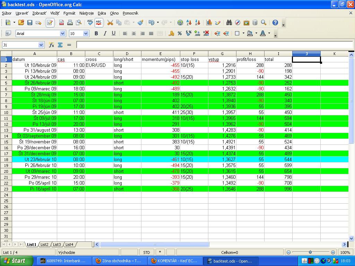Open the Function Wizard icon
The image size is (355, 266).
[x=51, y=45]
